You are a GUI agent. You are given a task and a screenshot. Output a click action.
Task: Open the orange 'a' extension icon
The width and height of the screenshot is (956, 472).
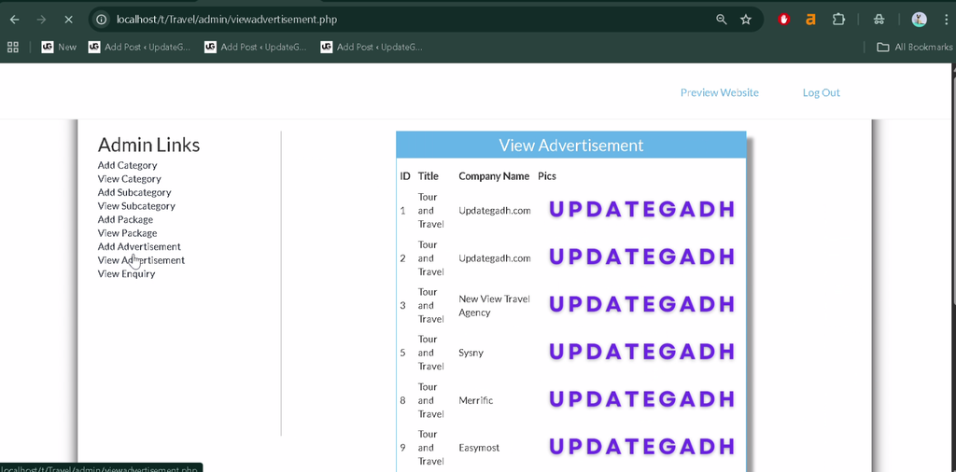(810, 20)
